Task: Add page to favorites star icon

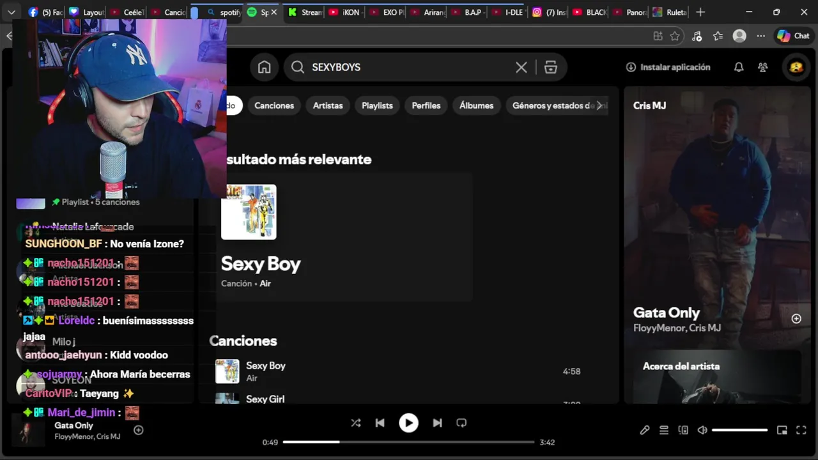Action: pyautogui.click(x=675, y=36)
